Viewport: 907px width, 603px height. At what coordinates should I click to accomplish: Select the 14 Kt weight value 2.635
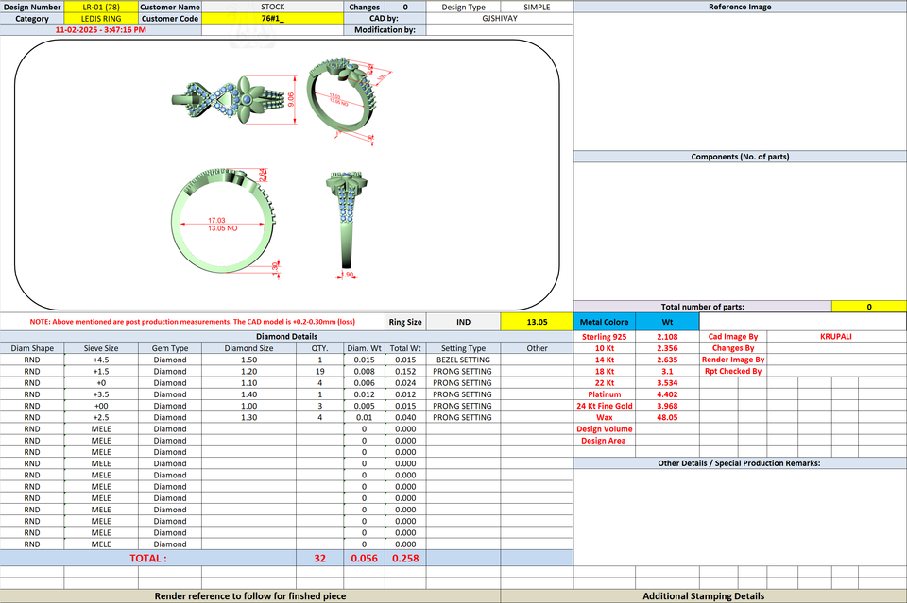pos(668,360)
